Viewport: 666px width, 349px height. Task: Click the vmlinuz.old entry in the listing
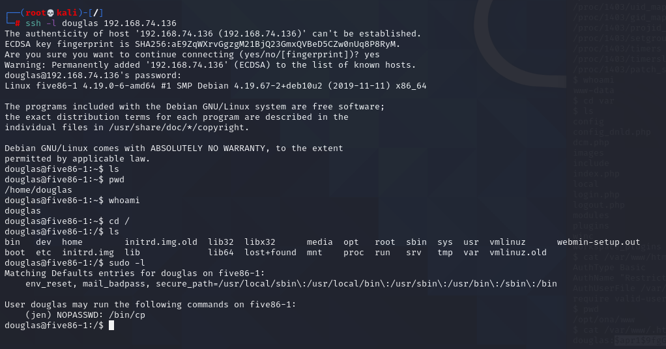(518, 253)
